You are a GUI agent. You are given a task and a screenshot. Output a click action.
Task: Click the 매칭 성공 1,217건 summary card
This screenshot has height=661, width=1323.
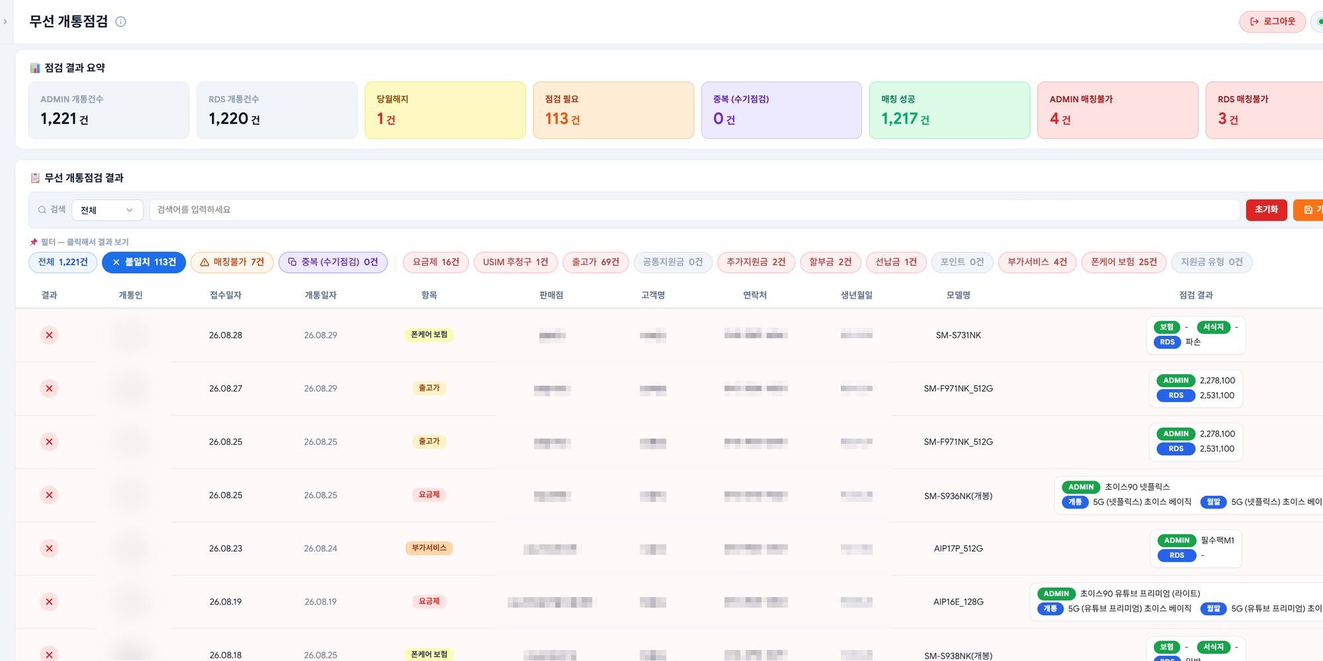(949, 110)
